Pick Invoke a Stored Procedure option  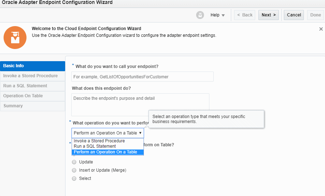pos(99,141)
